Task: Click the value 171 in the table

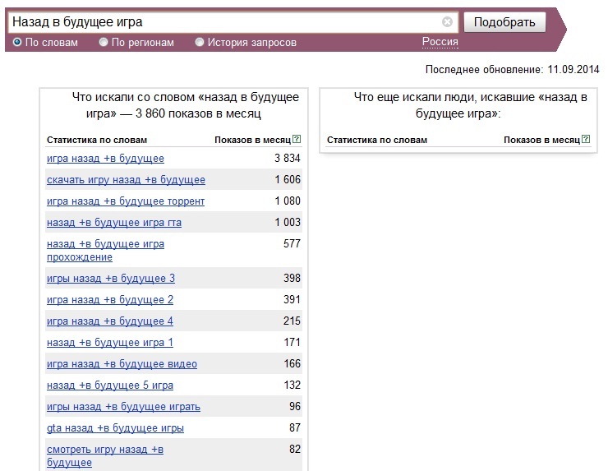Action: click(292, 342)
